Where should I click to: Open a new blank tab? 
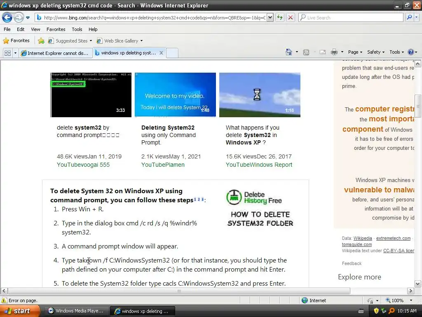click(x=172, y=53)
